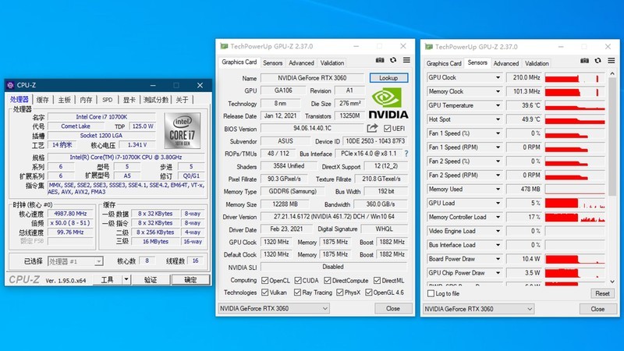Switch to Validation tab in GPU-Z Graphics Card window
This screenshot has width=624, height=351.
click(x=332, y=63)
